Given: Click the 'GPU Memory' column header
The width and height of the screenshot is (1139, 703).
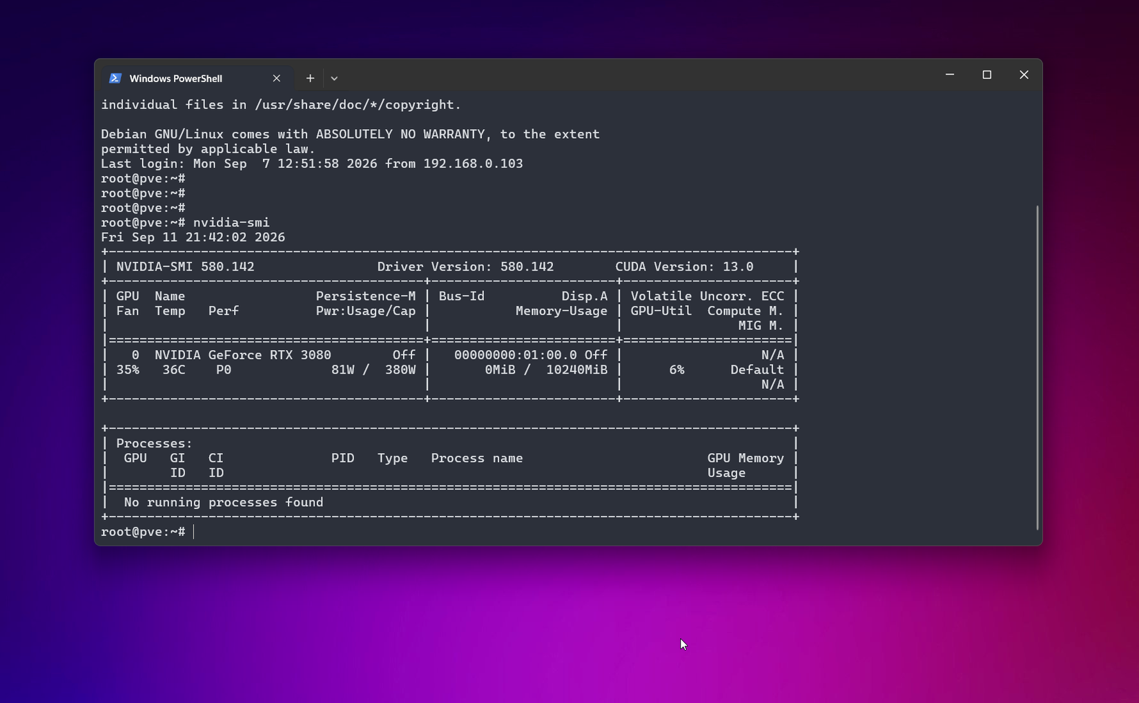Looking at the screenshot, I should coord(746,458).
